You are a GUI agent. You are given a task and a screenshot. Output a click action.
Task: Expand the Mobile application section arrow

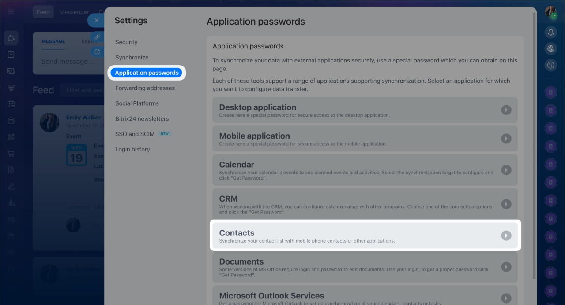click(506, 139)
